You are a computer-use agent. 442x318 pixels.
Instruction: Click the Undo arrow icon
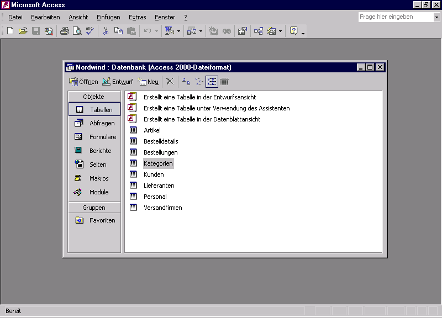pyautogui.click(x=148, y=31)
